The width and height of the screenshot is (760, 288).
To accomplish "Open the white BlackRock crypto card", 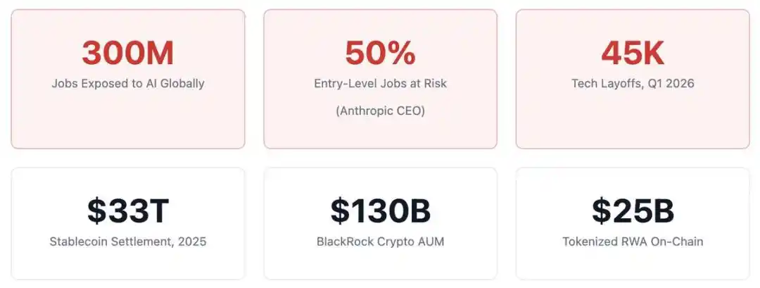I will tap(380, 264).
